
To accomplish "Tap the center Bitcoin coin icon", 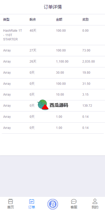I will [53, 204].
